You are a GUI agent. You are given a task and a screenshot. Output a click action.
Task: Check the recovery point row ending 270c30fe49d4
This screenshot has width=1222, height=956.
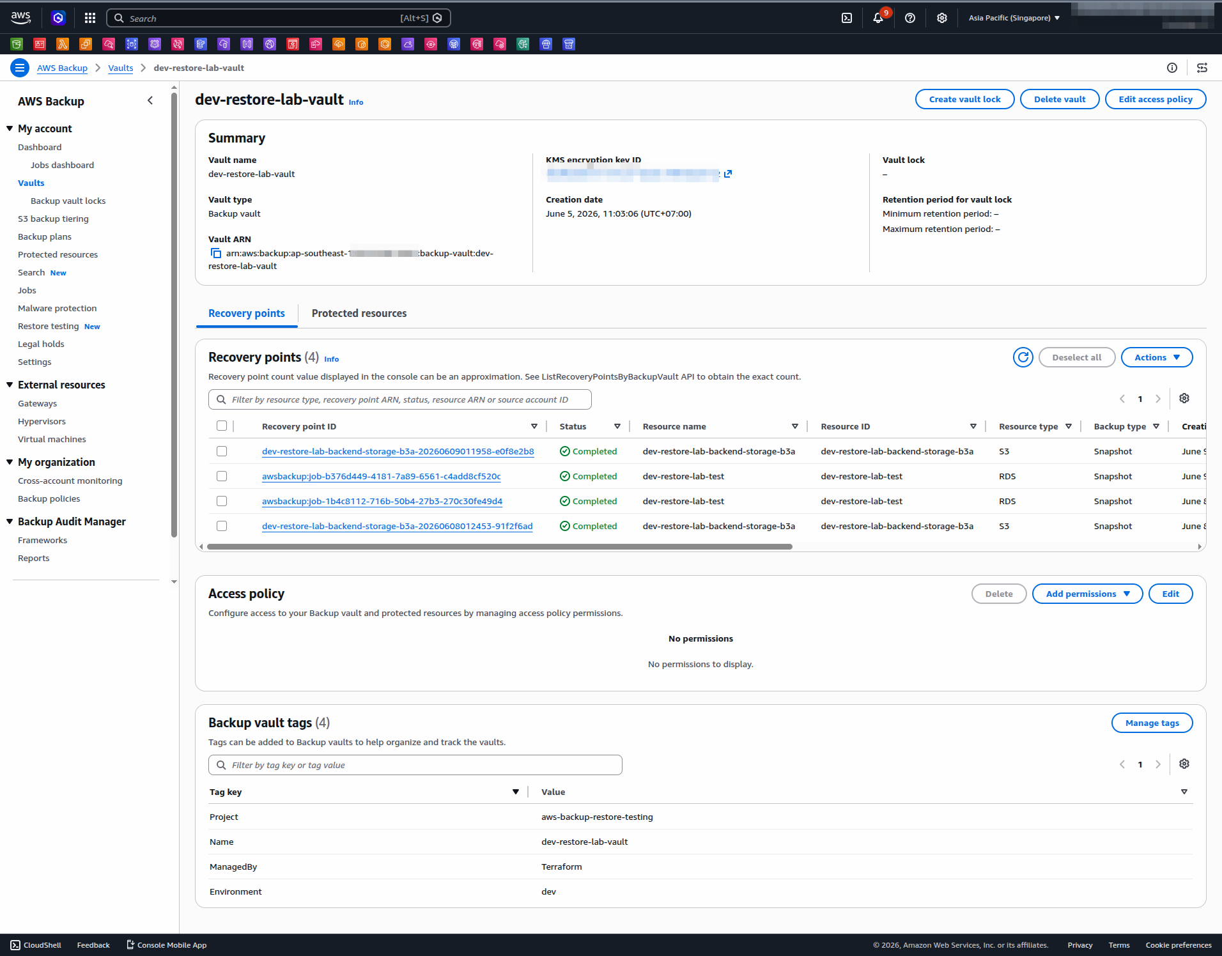pos(222,501)
